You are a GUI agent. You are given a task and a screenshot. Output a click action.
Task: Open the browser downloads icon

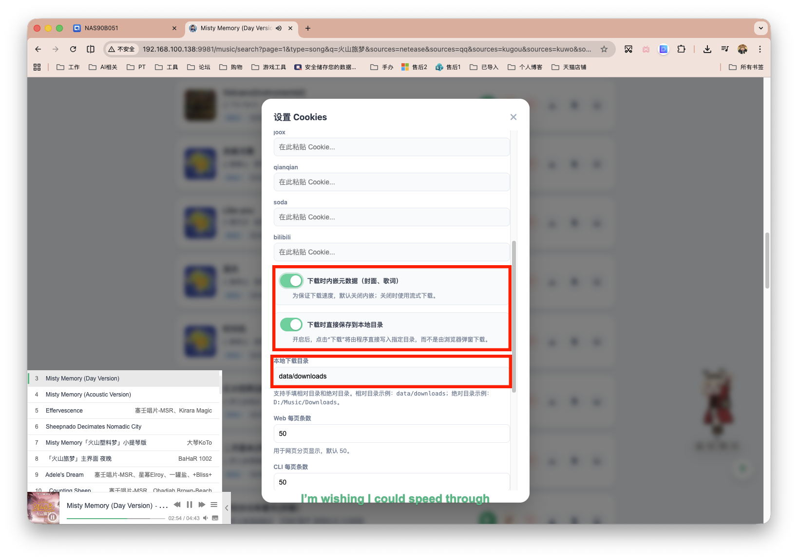click(707, 49)
